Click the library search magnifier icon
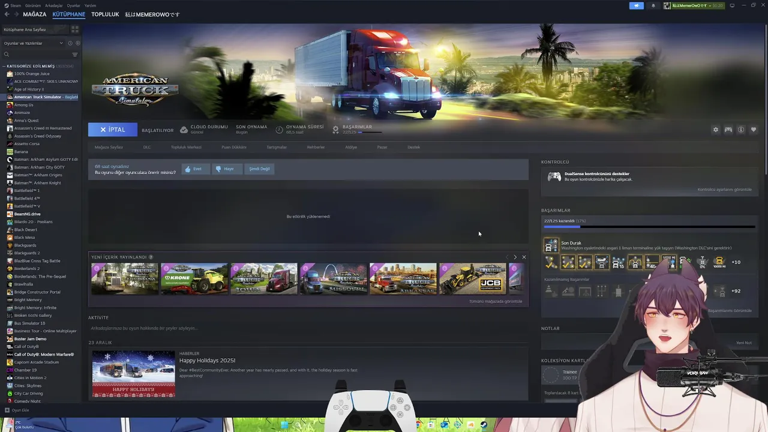 point(7,55)
